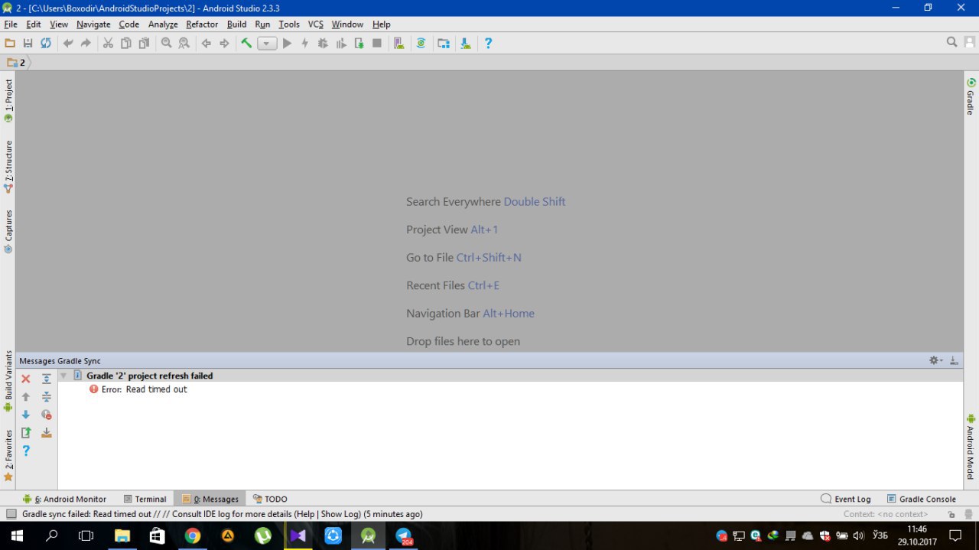Screen dimensions: 979x550
Task: Click the Expand All messages icon
Action: coord(47,379)
